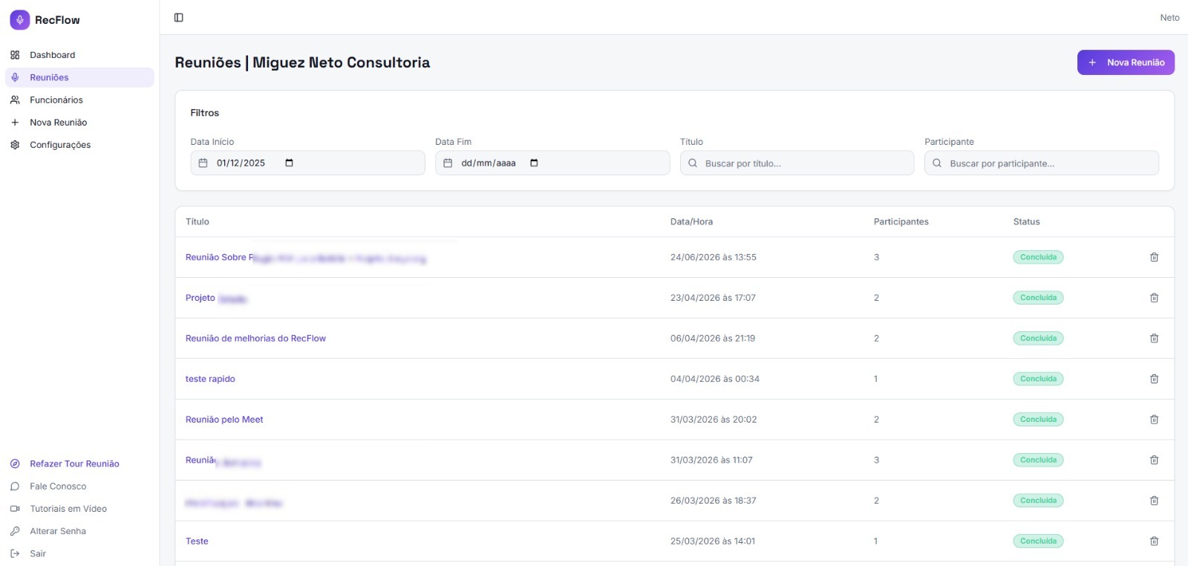Open the Reunião de melhorias do RecFlow meeting
This screenshot has width=1188, height=566.
(255, 338)
